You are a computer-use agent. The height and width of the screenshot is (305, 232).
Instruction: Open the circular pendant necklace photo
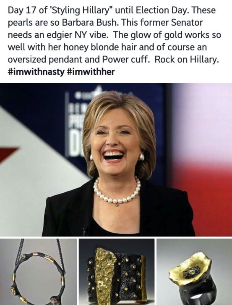pyautogui.click(x=38, y=272)
